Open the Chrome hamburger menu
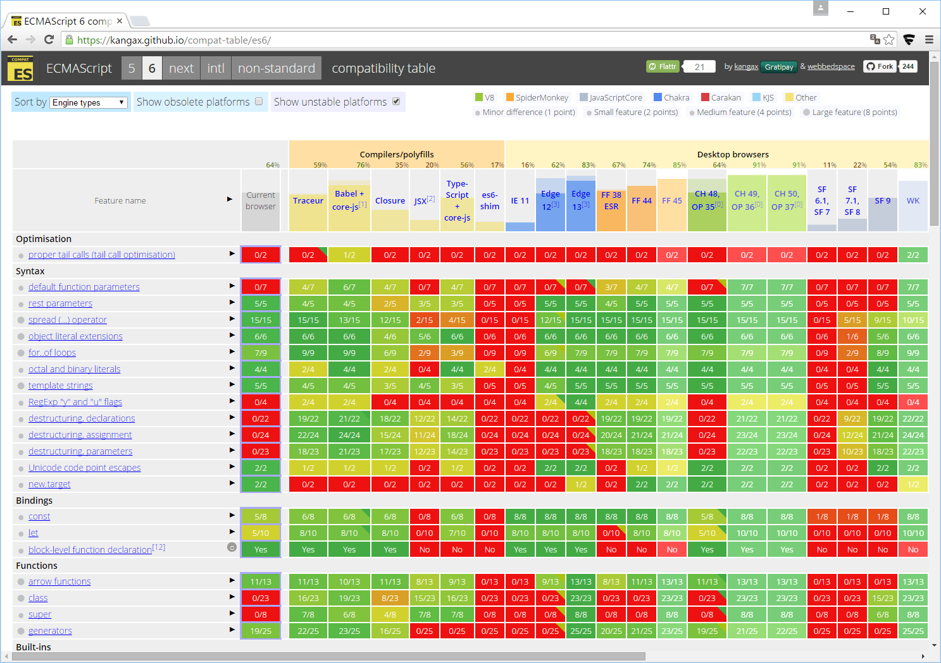The image size is (941, 663). 929,40
